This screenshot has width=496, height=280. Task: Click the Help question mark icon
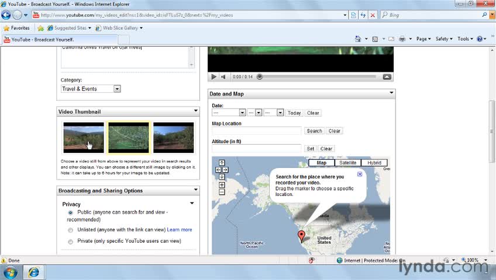480,38
